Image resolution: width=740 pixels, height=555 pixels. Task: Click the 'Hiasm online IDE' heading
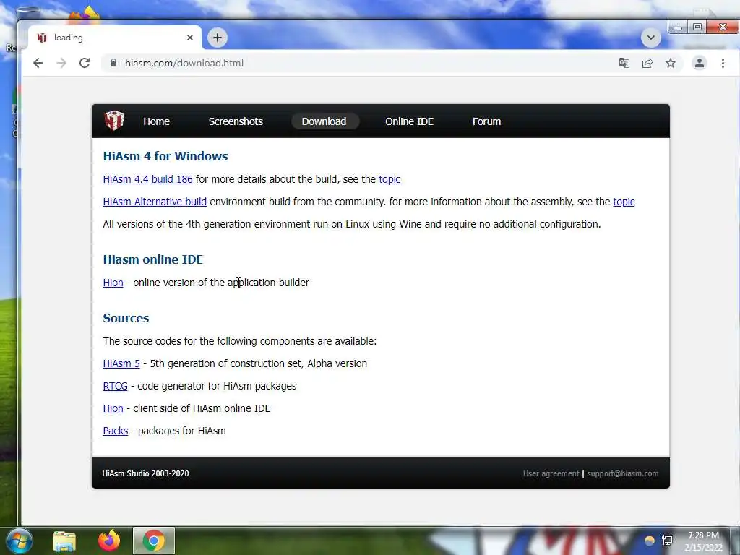coord(153,259)
